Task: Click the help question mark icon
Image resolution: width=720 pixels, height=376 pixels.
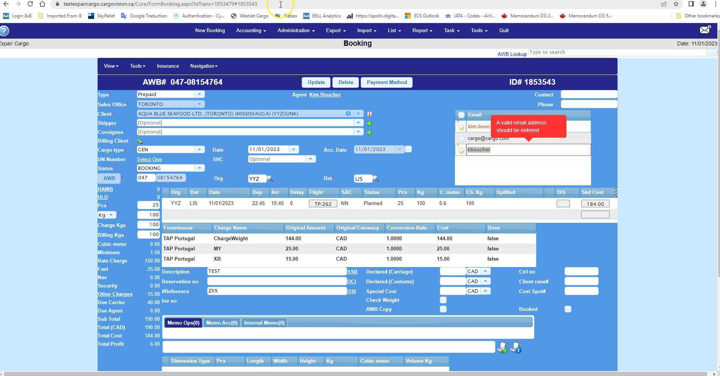Action: coord(4,31)
